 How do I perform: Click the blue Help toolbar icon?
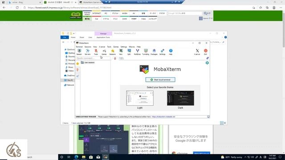tap(171, 52)
